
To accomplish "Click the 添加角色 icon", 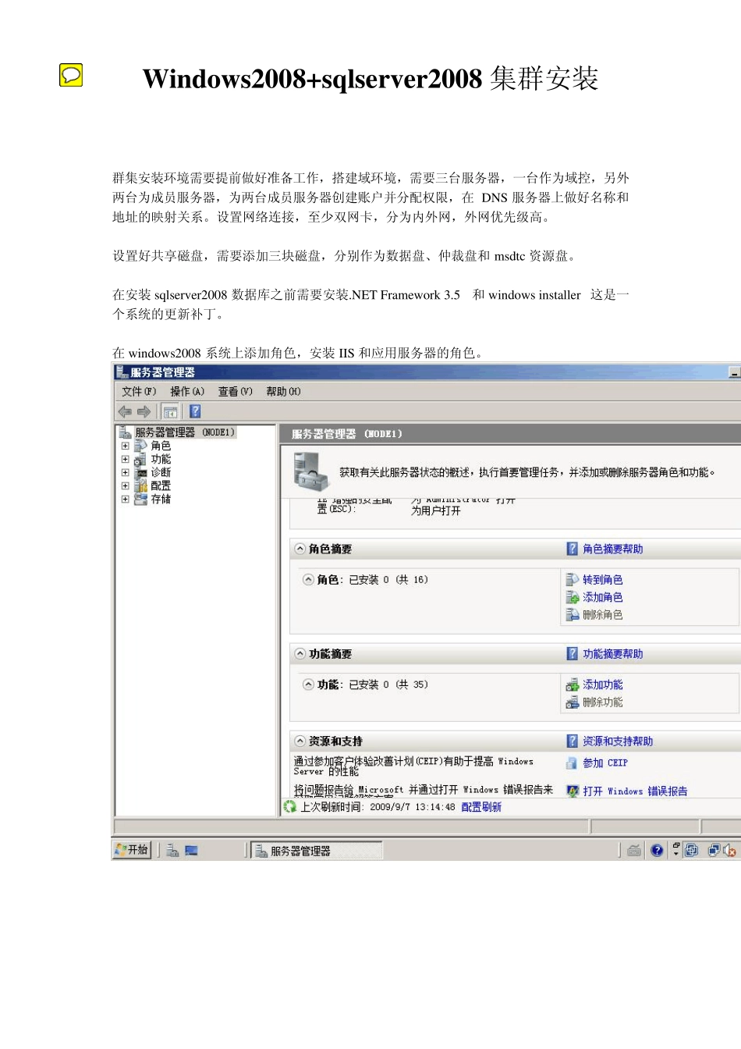I will pos(573,597).
